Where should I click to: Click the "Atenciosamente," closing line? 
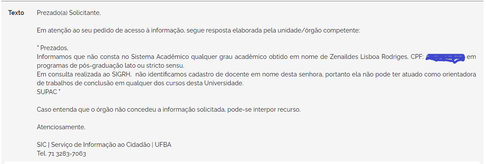61,127
